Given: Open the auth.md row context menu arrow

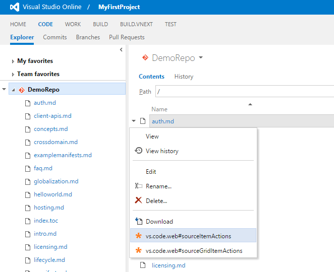Looking at the screenshot, I should [134, 121].
